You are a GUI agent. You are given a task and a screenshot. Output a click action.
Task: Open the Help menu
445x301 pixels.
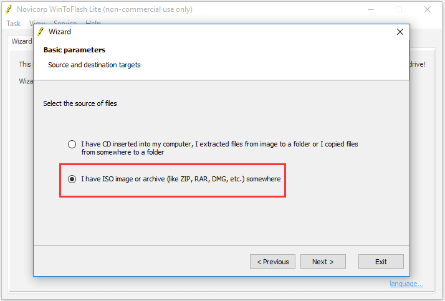(x=93, y=22)
